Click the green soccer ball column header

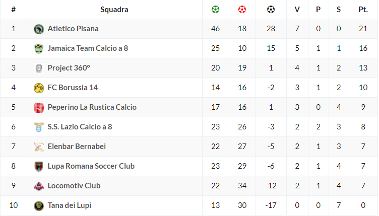(x=216, y=10)
